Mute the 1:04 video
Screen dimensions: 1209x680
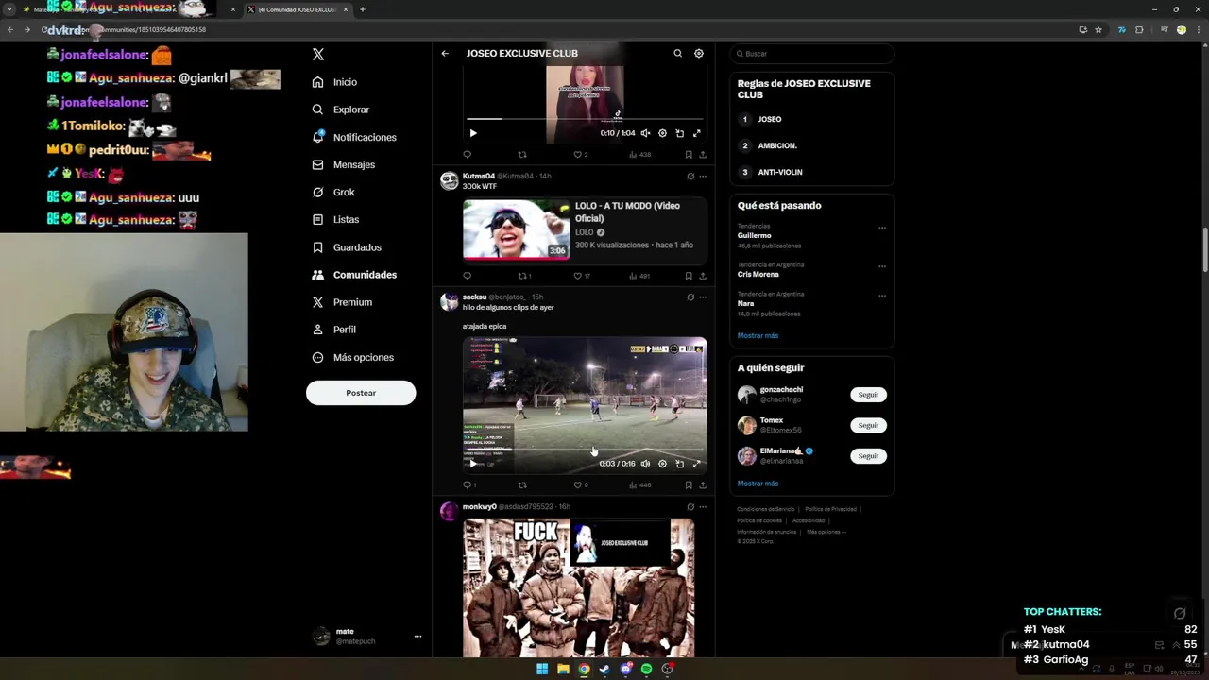click(645, 133)
